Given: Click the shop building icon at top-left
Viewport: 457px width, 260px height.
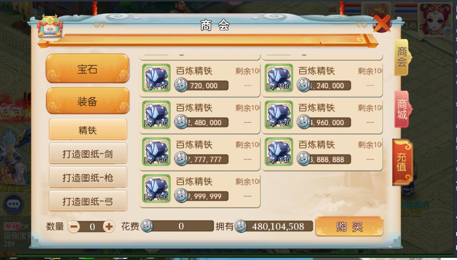Looking at the screenshot, I should click(50, 26).
